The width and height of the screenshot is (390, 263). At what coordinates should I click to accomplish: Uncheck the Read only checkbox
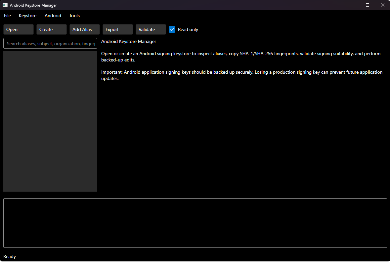tap(172, 29)
